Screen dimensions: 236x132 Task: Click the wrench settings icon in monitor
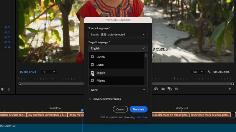209,72
